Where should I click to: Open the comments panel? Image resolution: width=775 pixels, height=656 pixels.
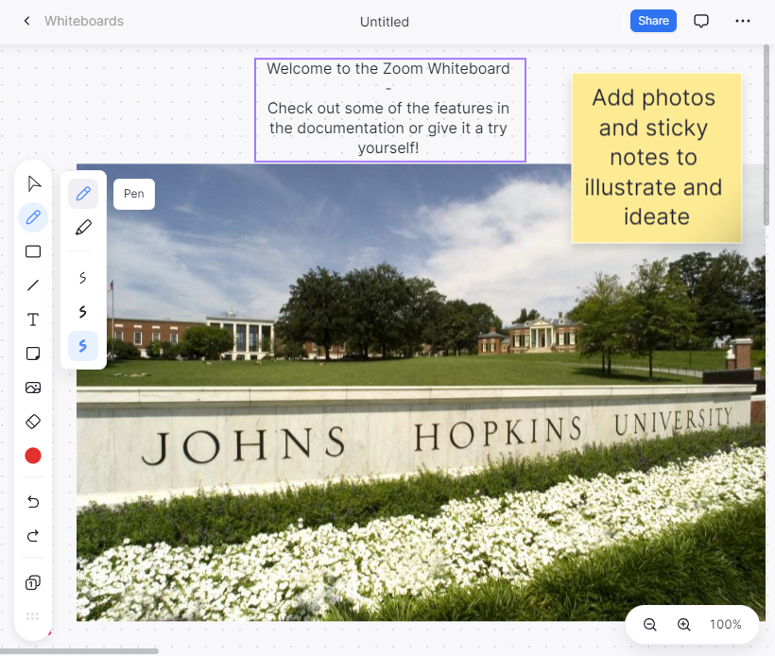[x=701, y=21]
